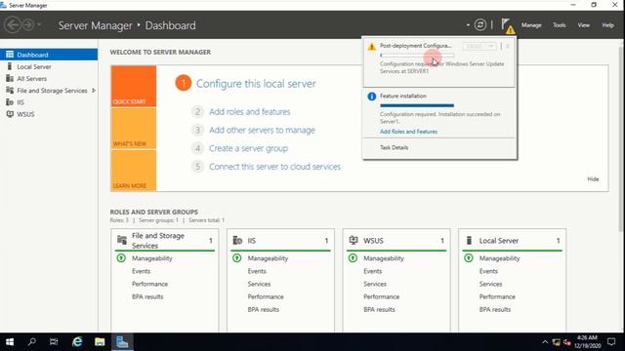Click Create a server group link
625x351 pixels.
click(248, 148)
